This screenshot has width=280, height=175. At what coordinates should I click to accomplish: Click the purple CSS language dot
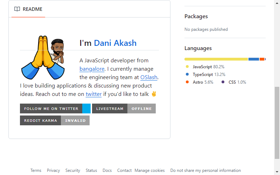(223, 82)
